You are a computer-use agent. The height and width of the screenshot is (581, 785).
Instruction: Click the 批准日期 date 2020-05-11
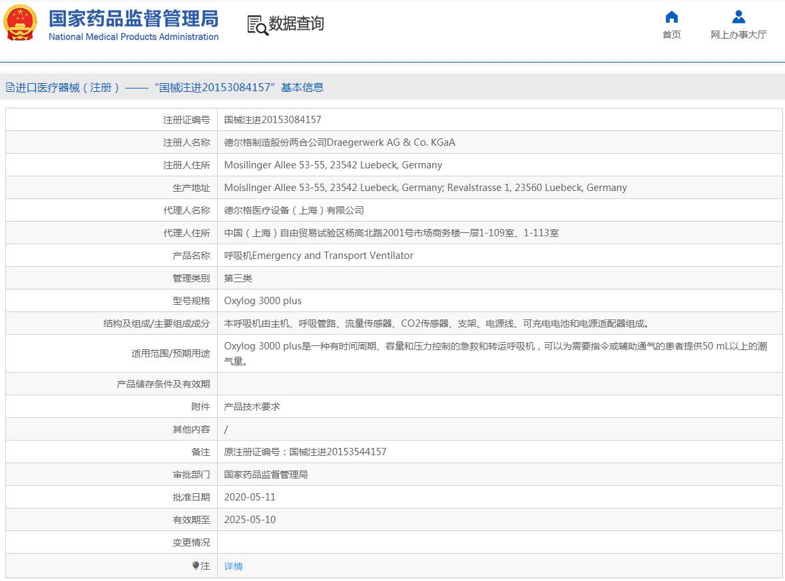pos(250,497)
